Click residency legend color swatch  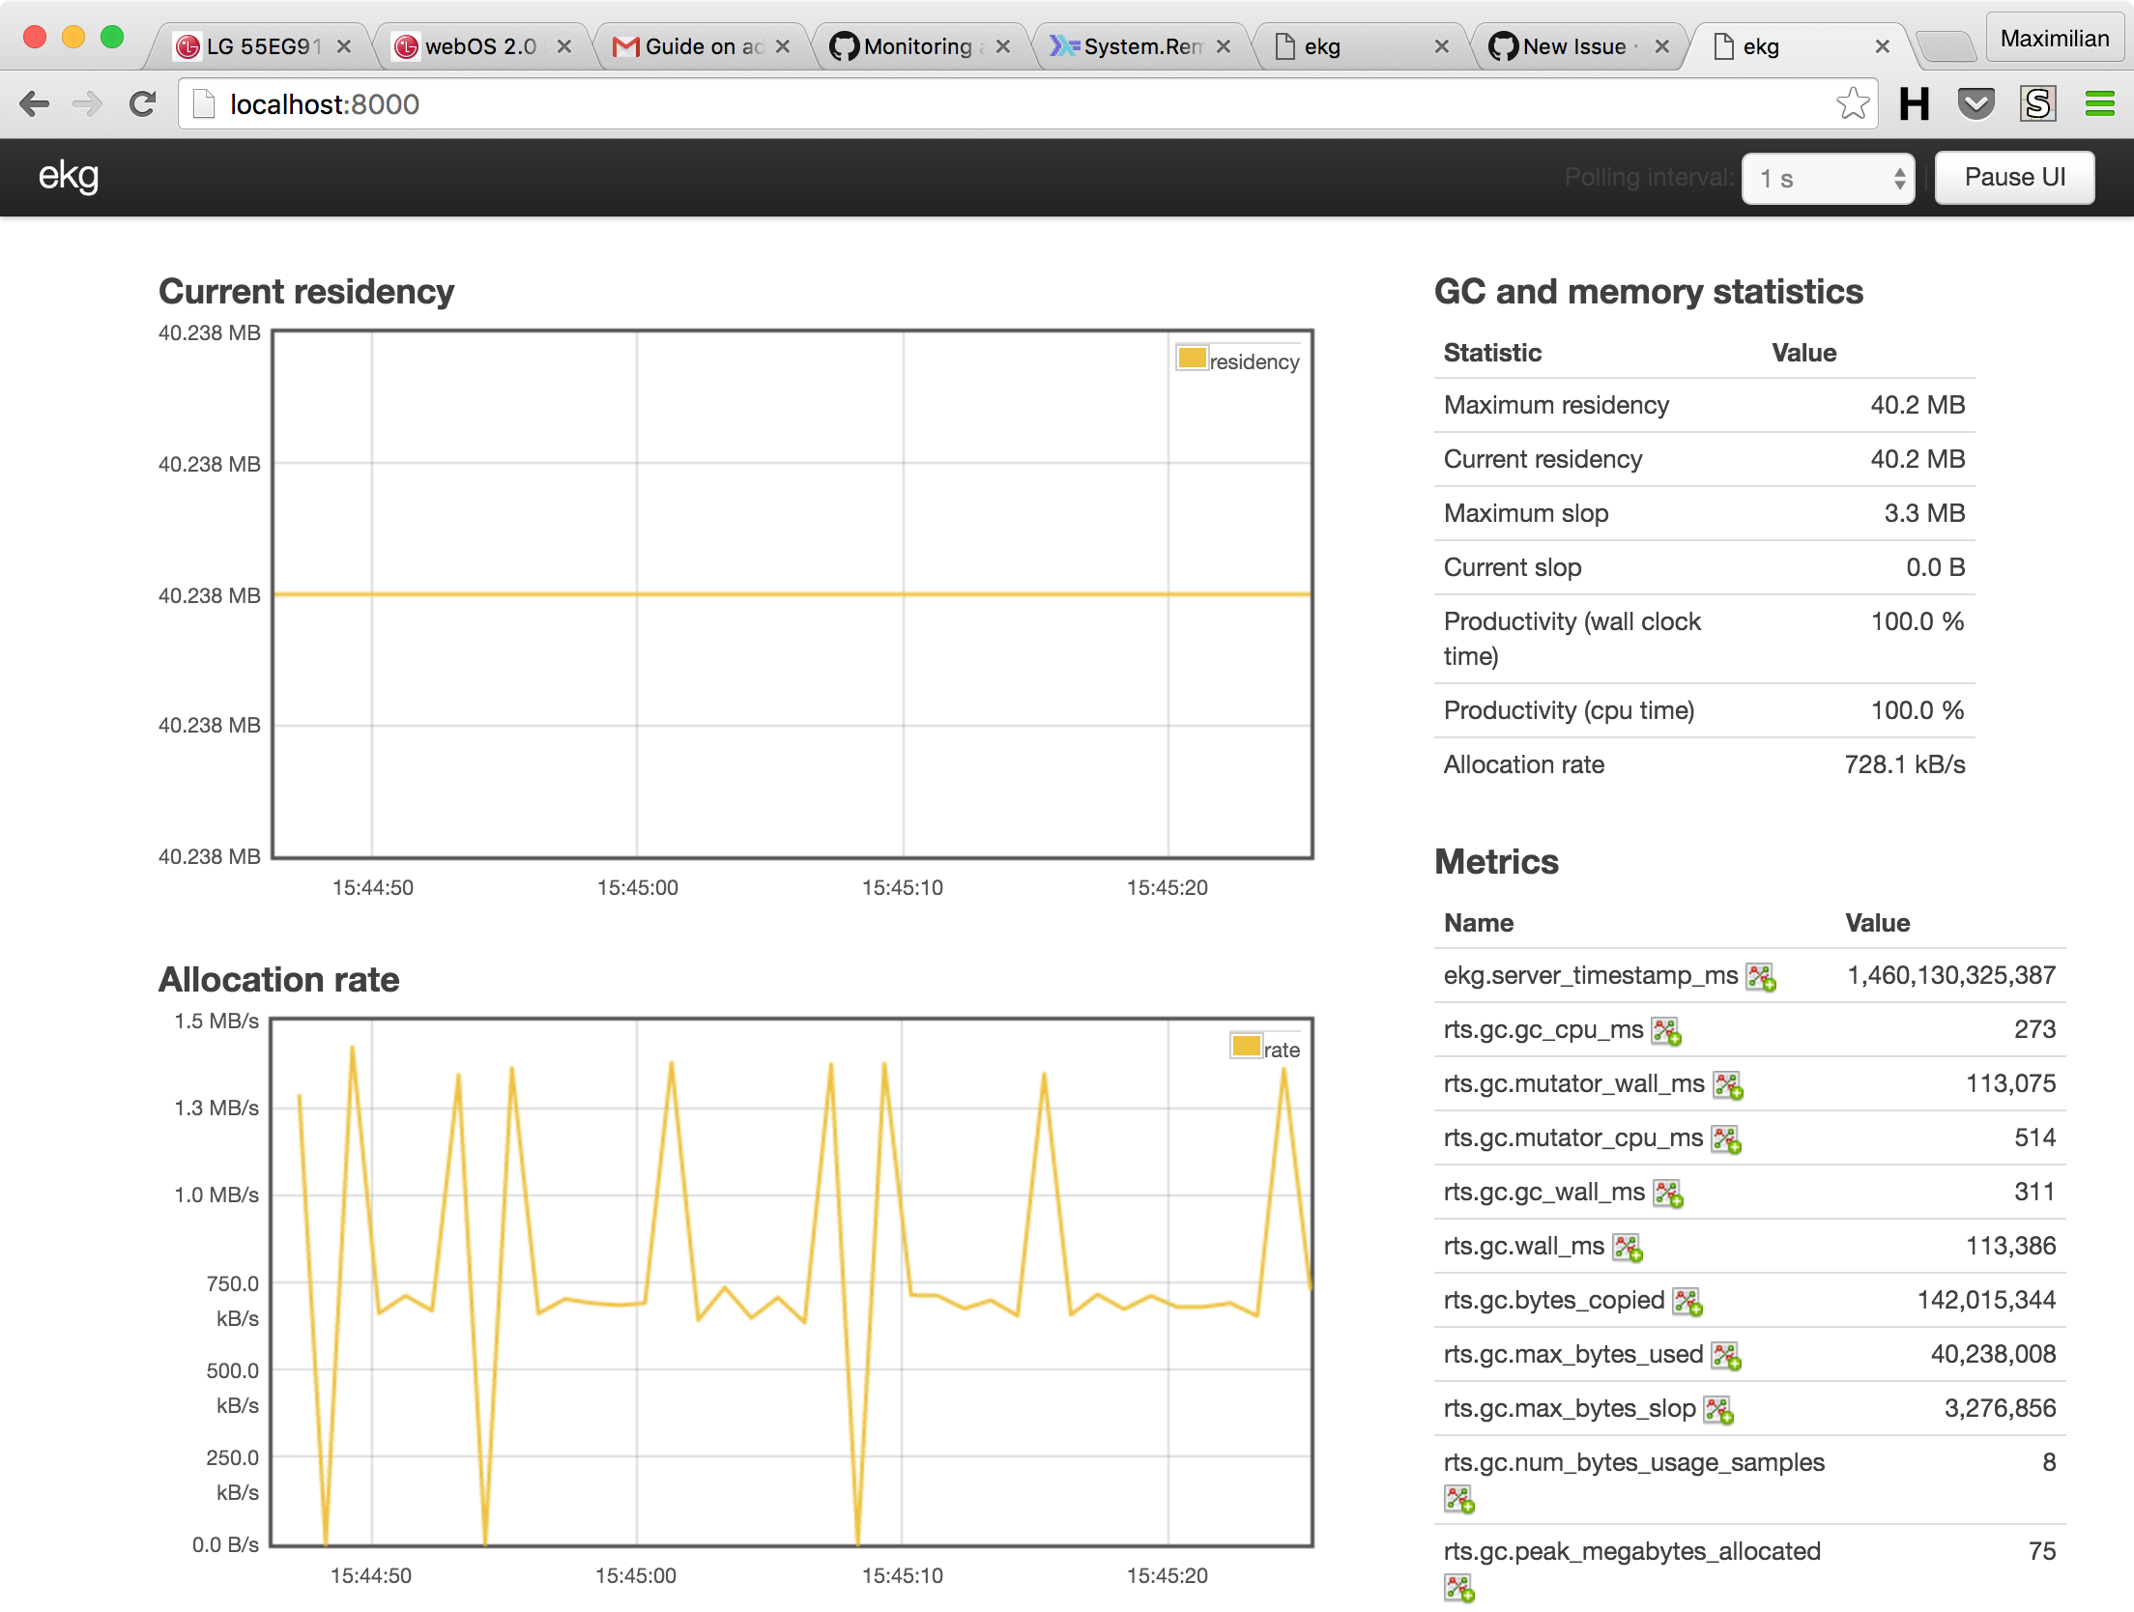coord(1192,358)
